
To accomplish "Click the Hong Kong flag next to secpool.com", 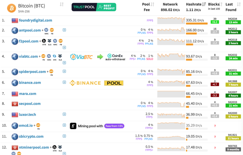I will coord(15,104).
